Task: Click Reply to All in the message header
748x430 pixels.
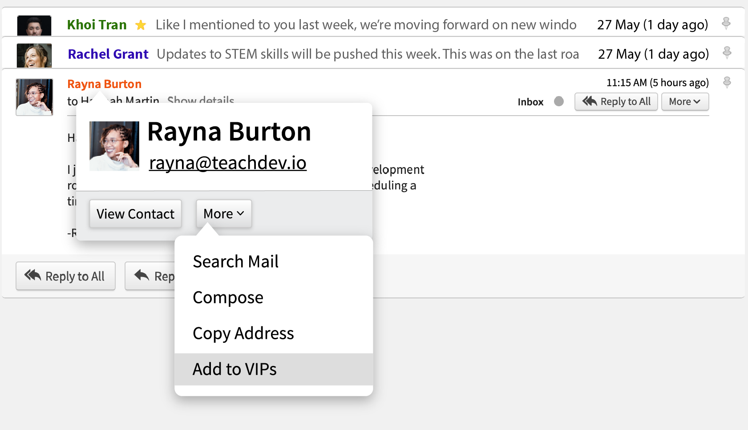Action: point(616,101)
